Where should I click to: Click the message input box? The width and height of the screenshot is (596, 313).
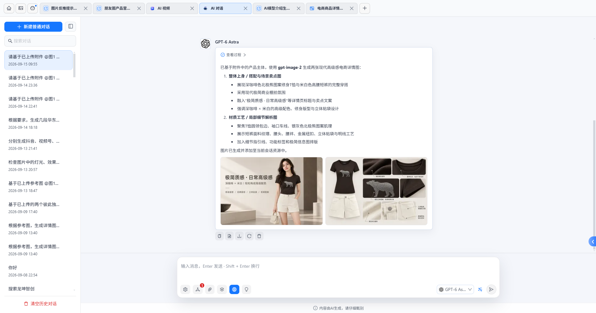(338, 270)
